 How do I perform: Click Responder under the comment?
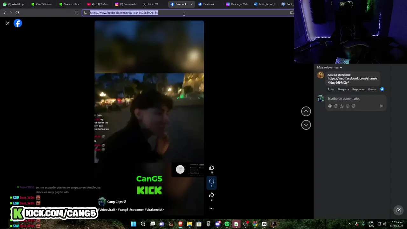click(358, 89)
